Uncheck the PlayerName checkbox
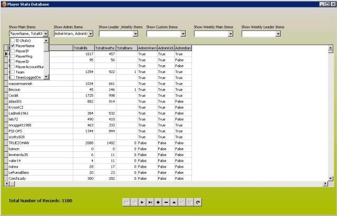 [13, 46]
